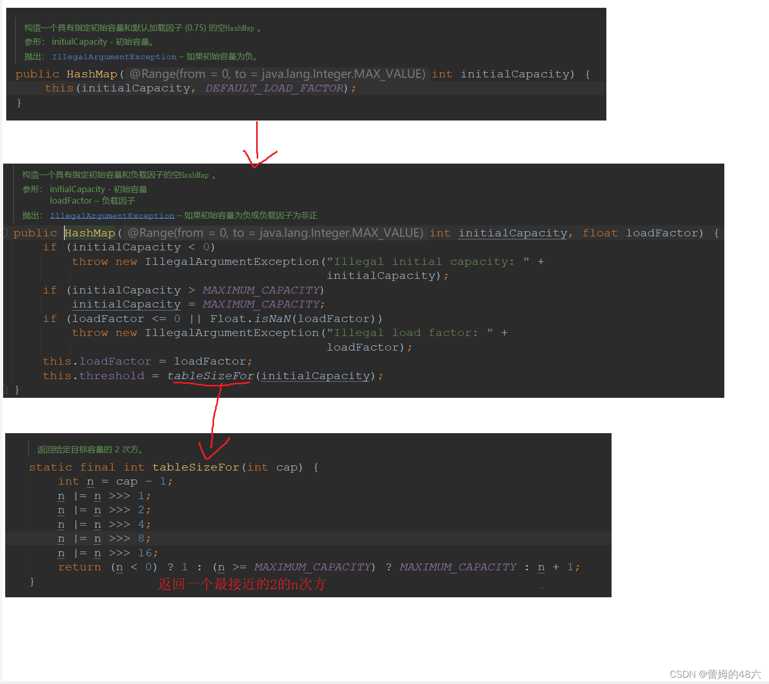The height and width of the screenshot is (684, 769).
Task: Click the return keyword in tableSizeFor
Action: [x=79, y=567]
